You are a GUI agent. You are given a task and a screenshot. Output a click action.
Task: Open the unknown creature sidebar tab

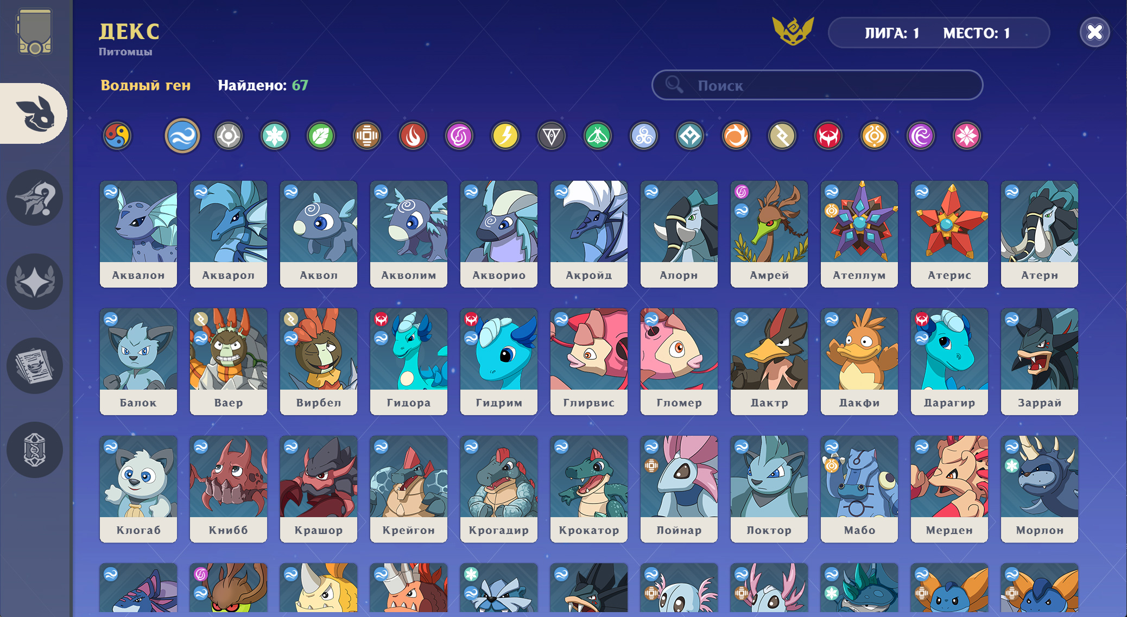(x=35, y=198)
